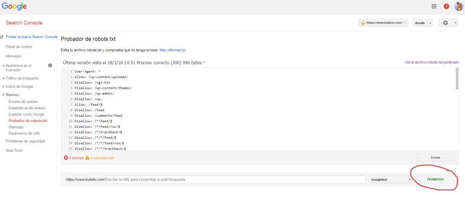Screen dimensions: 465x197
Task: Select Probador de robots.txt in sidebar
Action: (x=28, y=121)
